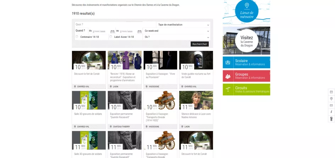Open Circuits Visites & parcours thématiques
335x158 pixels.
[246, 89]
